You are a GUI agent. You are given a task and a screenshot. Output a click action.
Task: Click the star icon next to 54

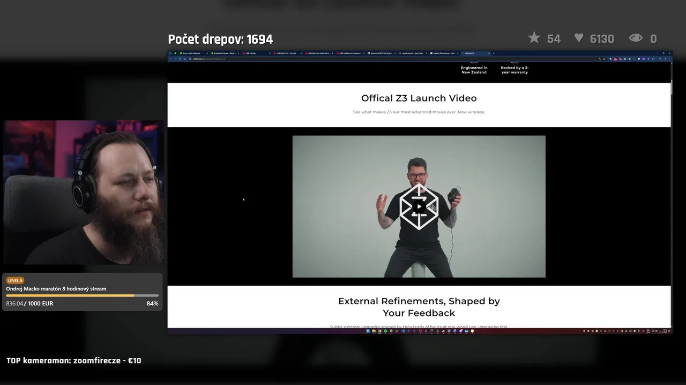click(x=534, y=38)
